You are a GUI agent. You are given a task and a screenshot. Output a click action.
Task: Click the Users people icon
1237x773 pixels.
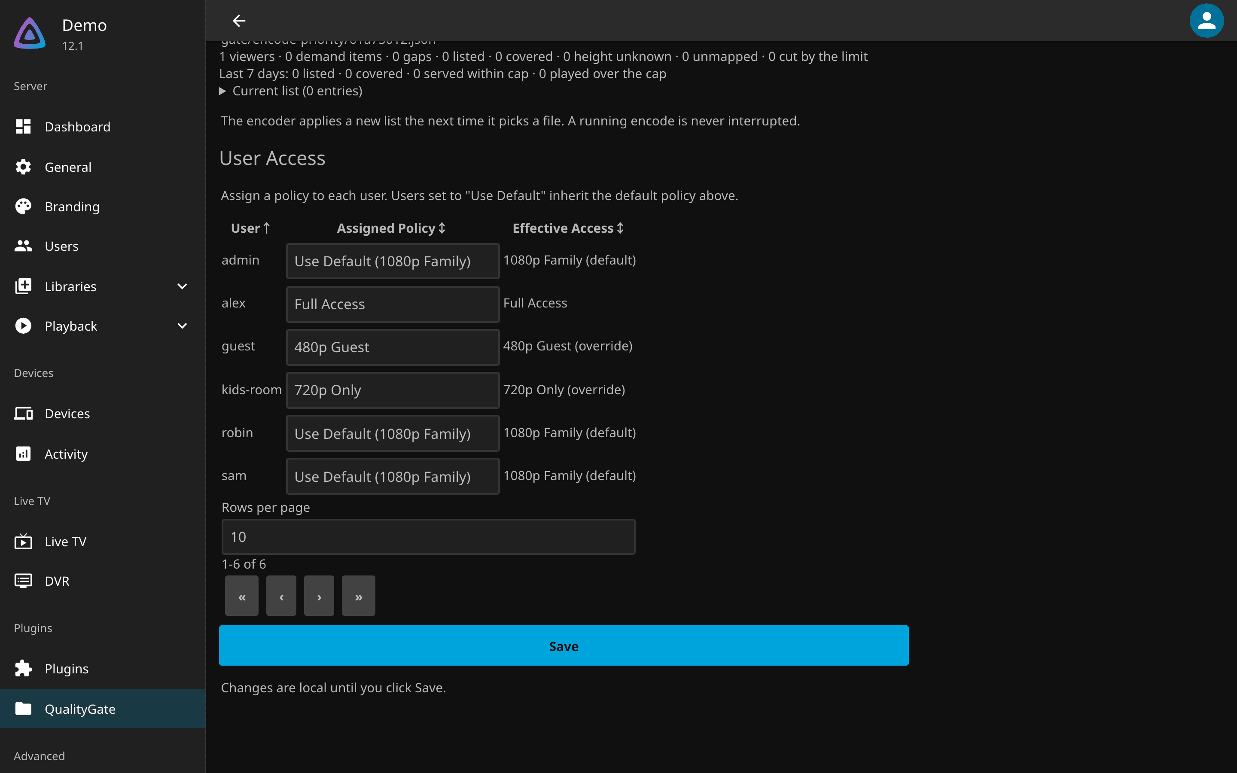point(23,246)
